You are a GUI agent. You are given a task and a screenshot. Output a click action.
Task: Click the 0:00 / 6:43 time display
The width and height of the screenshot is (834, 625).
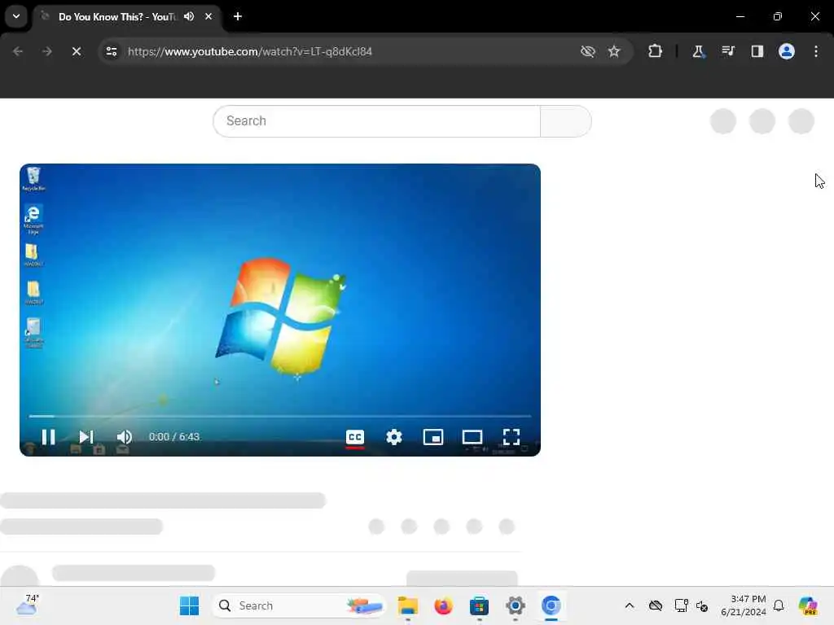(x=174, y=437)
